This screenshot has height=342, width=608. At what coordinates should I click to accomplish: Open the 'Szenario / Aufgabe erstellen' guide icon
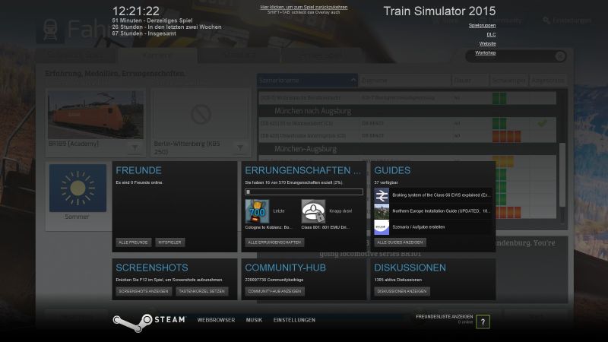pyautogui.click(x=382, y=227)
